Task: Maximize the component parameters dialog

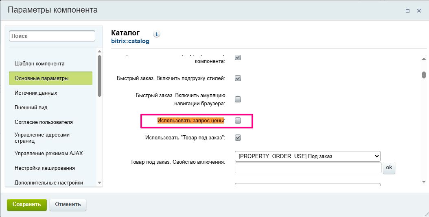Action: (x=407, y=11)
